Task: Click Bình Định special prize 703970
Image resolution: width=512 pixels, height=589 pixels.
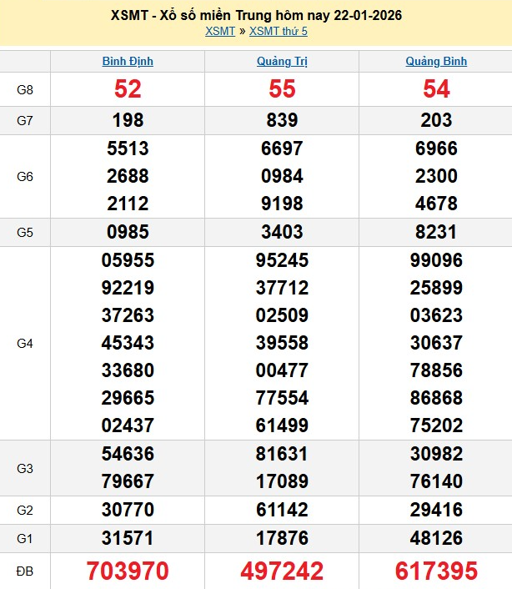Action: coord(128,571)
